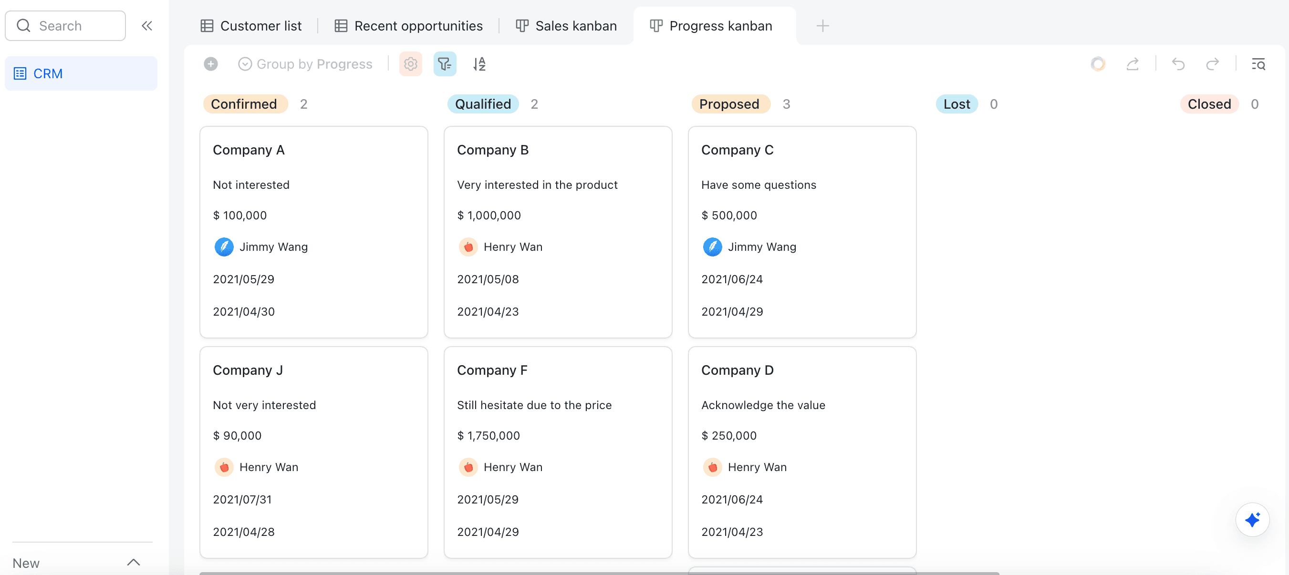This screenshot has width=1289, height=575.
Task: Toggle the filter icon in toolbar
Action: point(444,64)
